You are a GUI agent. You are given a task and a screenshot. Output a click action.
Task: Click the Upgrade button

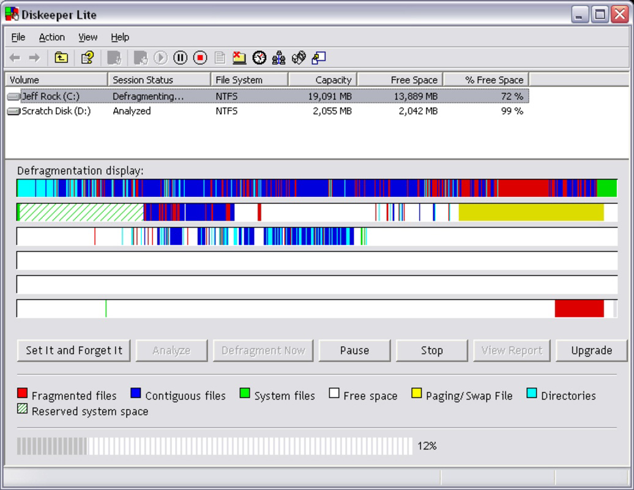(591, 350)
